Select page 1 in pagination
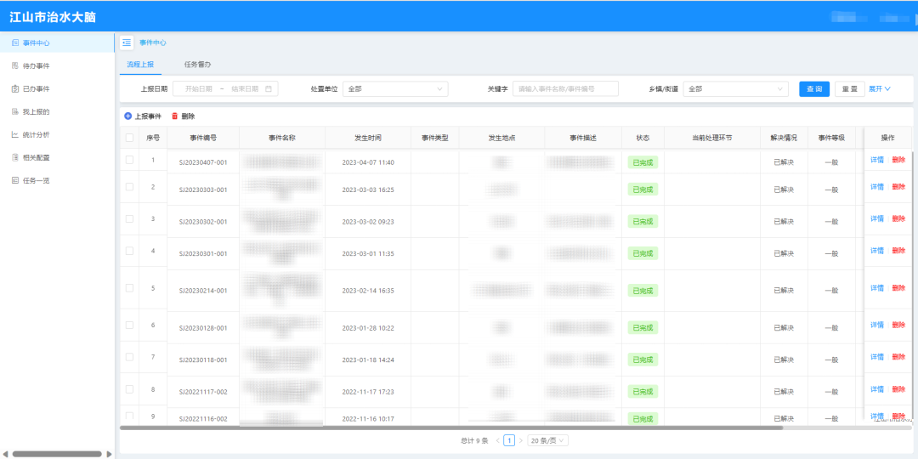918x459 pixels. 509,440
